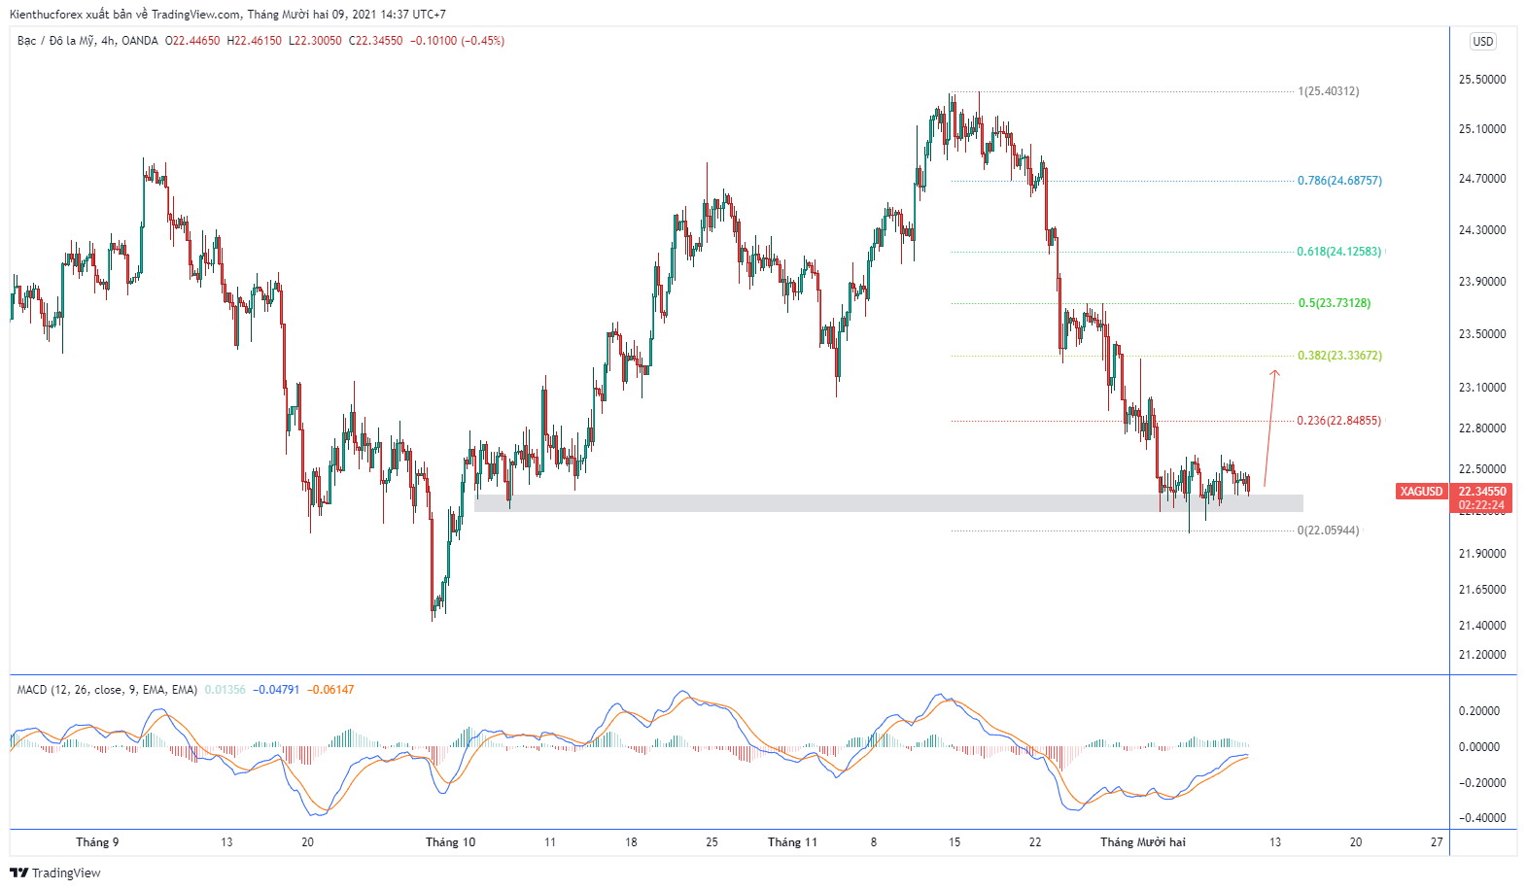1527x890 pixels.
Task: Select Fibonacci level 0.382(23.33672)
Action: point(1339,356)
